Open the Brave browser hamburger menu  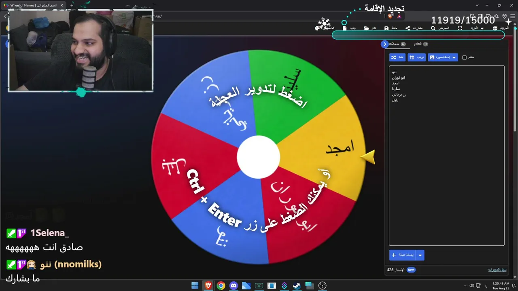[x=512, y=16]
